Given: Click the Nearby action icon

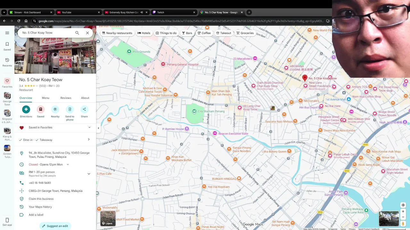Looking at the screenshot, I should (55, 109).
